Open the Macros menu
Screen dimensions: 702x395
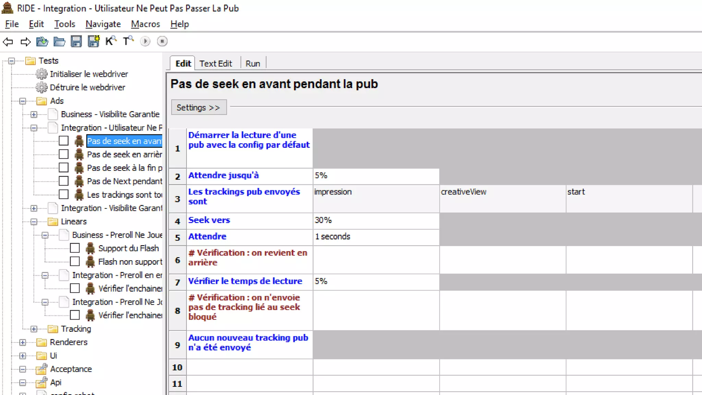pos(145,24)
